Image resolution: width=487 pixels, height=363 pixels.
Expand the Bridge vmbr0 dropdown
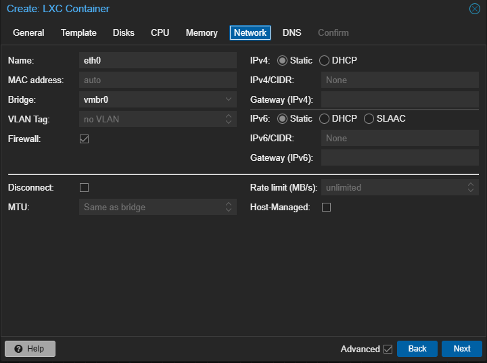[229, 99]
